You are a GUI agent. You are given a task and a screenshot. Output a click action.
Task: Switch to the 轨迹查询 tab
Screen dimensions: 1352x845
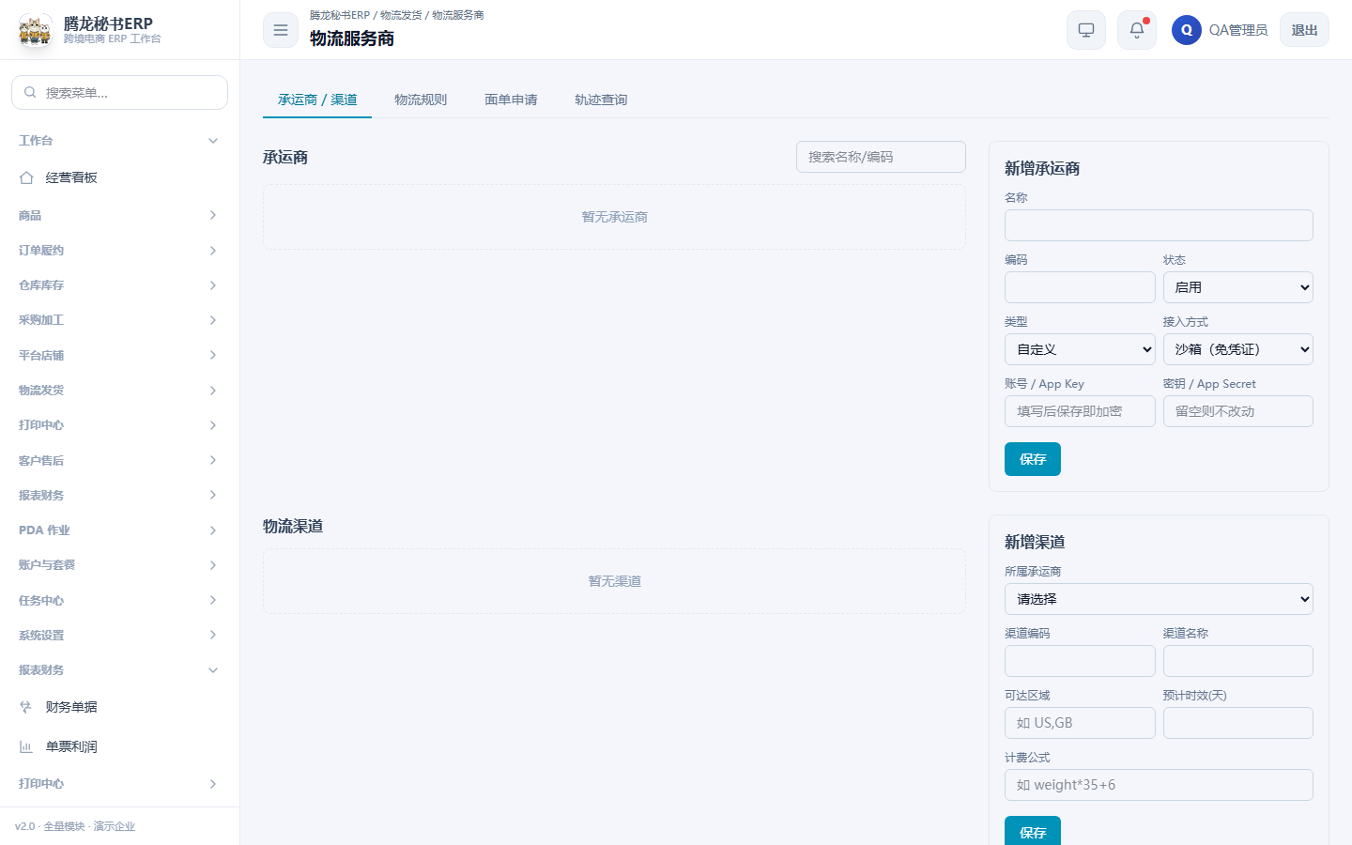click(x=601, y=100)
